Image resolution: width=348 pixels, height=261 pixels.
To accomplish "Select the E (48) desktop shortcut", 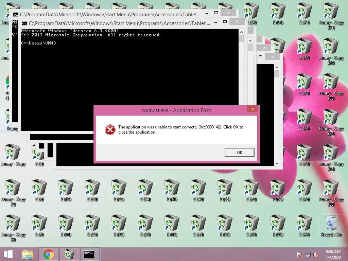I will 198,190.
